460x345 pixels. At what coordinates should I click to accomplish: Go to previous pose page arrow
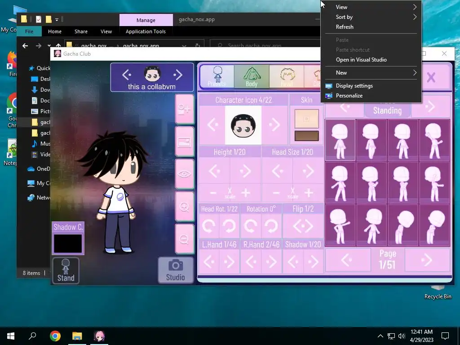point(348,260)
